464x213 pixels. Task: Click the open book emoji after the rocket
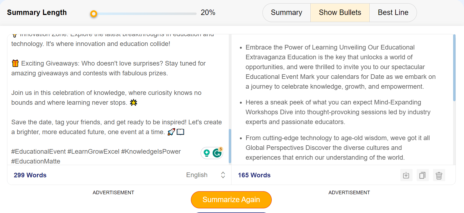point(181,132)
